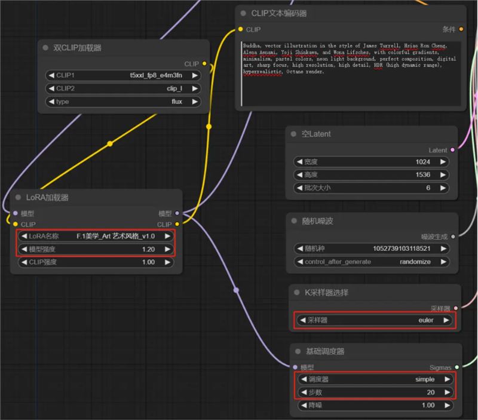
Task: Click the right arrow of type
Action: point(195,102)
